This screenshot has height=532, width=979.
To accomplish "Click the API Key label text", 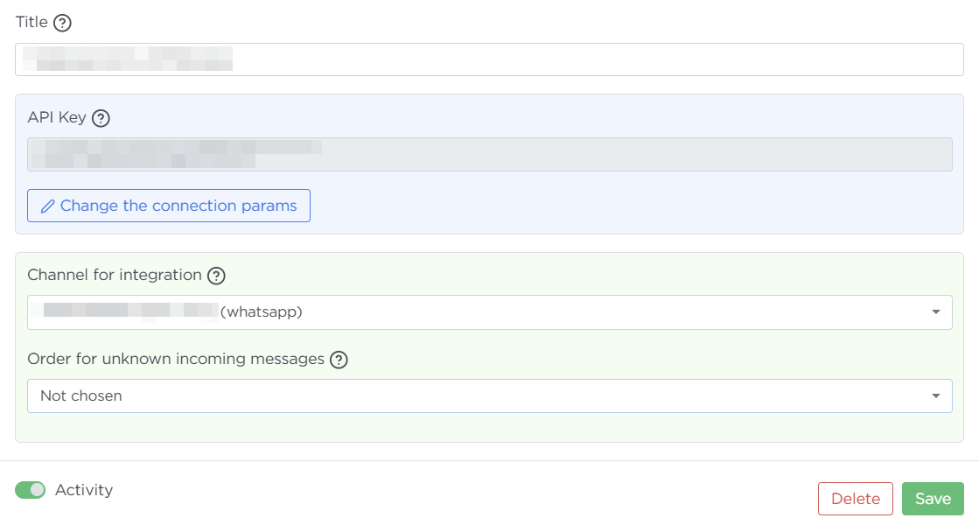I will pyautogui.click(x=57, y=117).
